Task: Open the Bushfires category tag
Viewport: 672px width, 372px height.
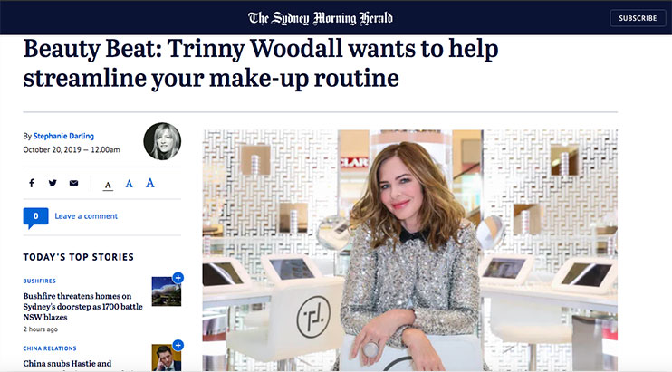Action: [x=40, y=281]
